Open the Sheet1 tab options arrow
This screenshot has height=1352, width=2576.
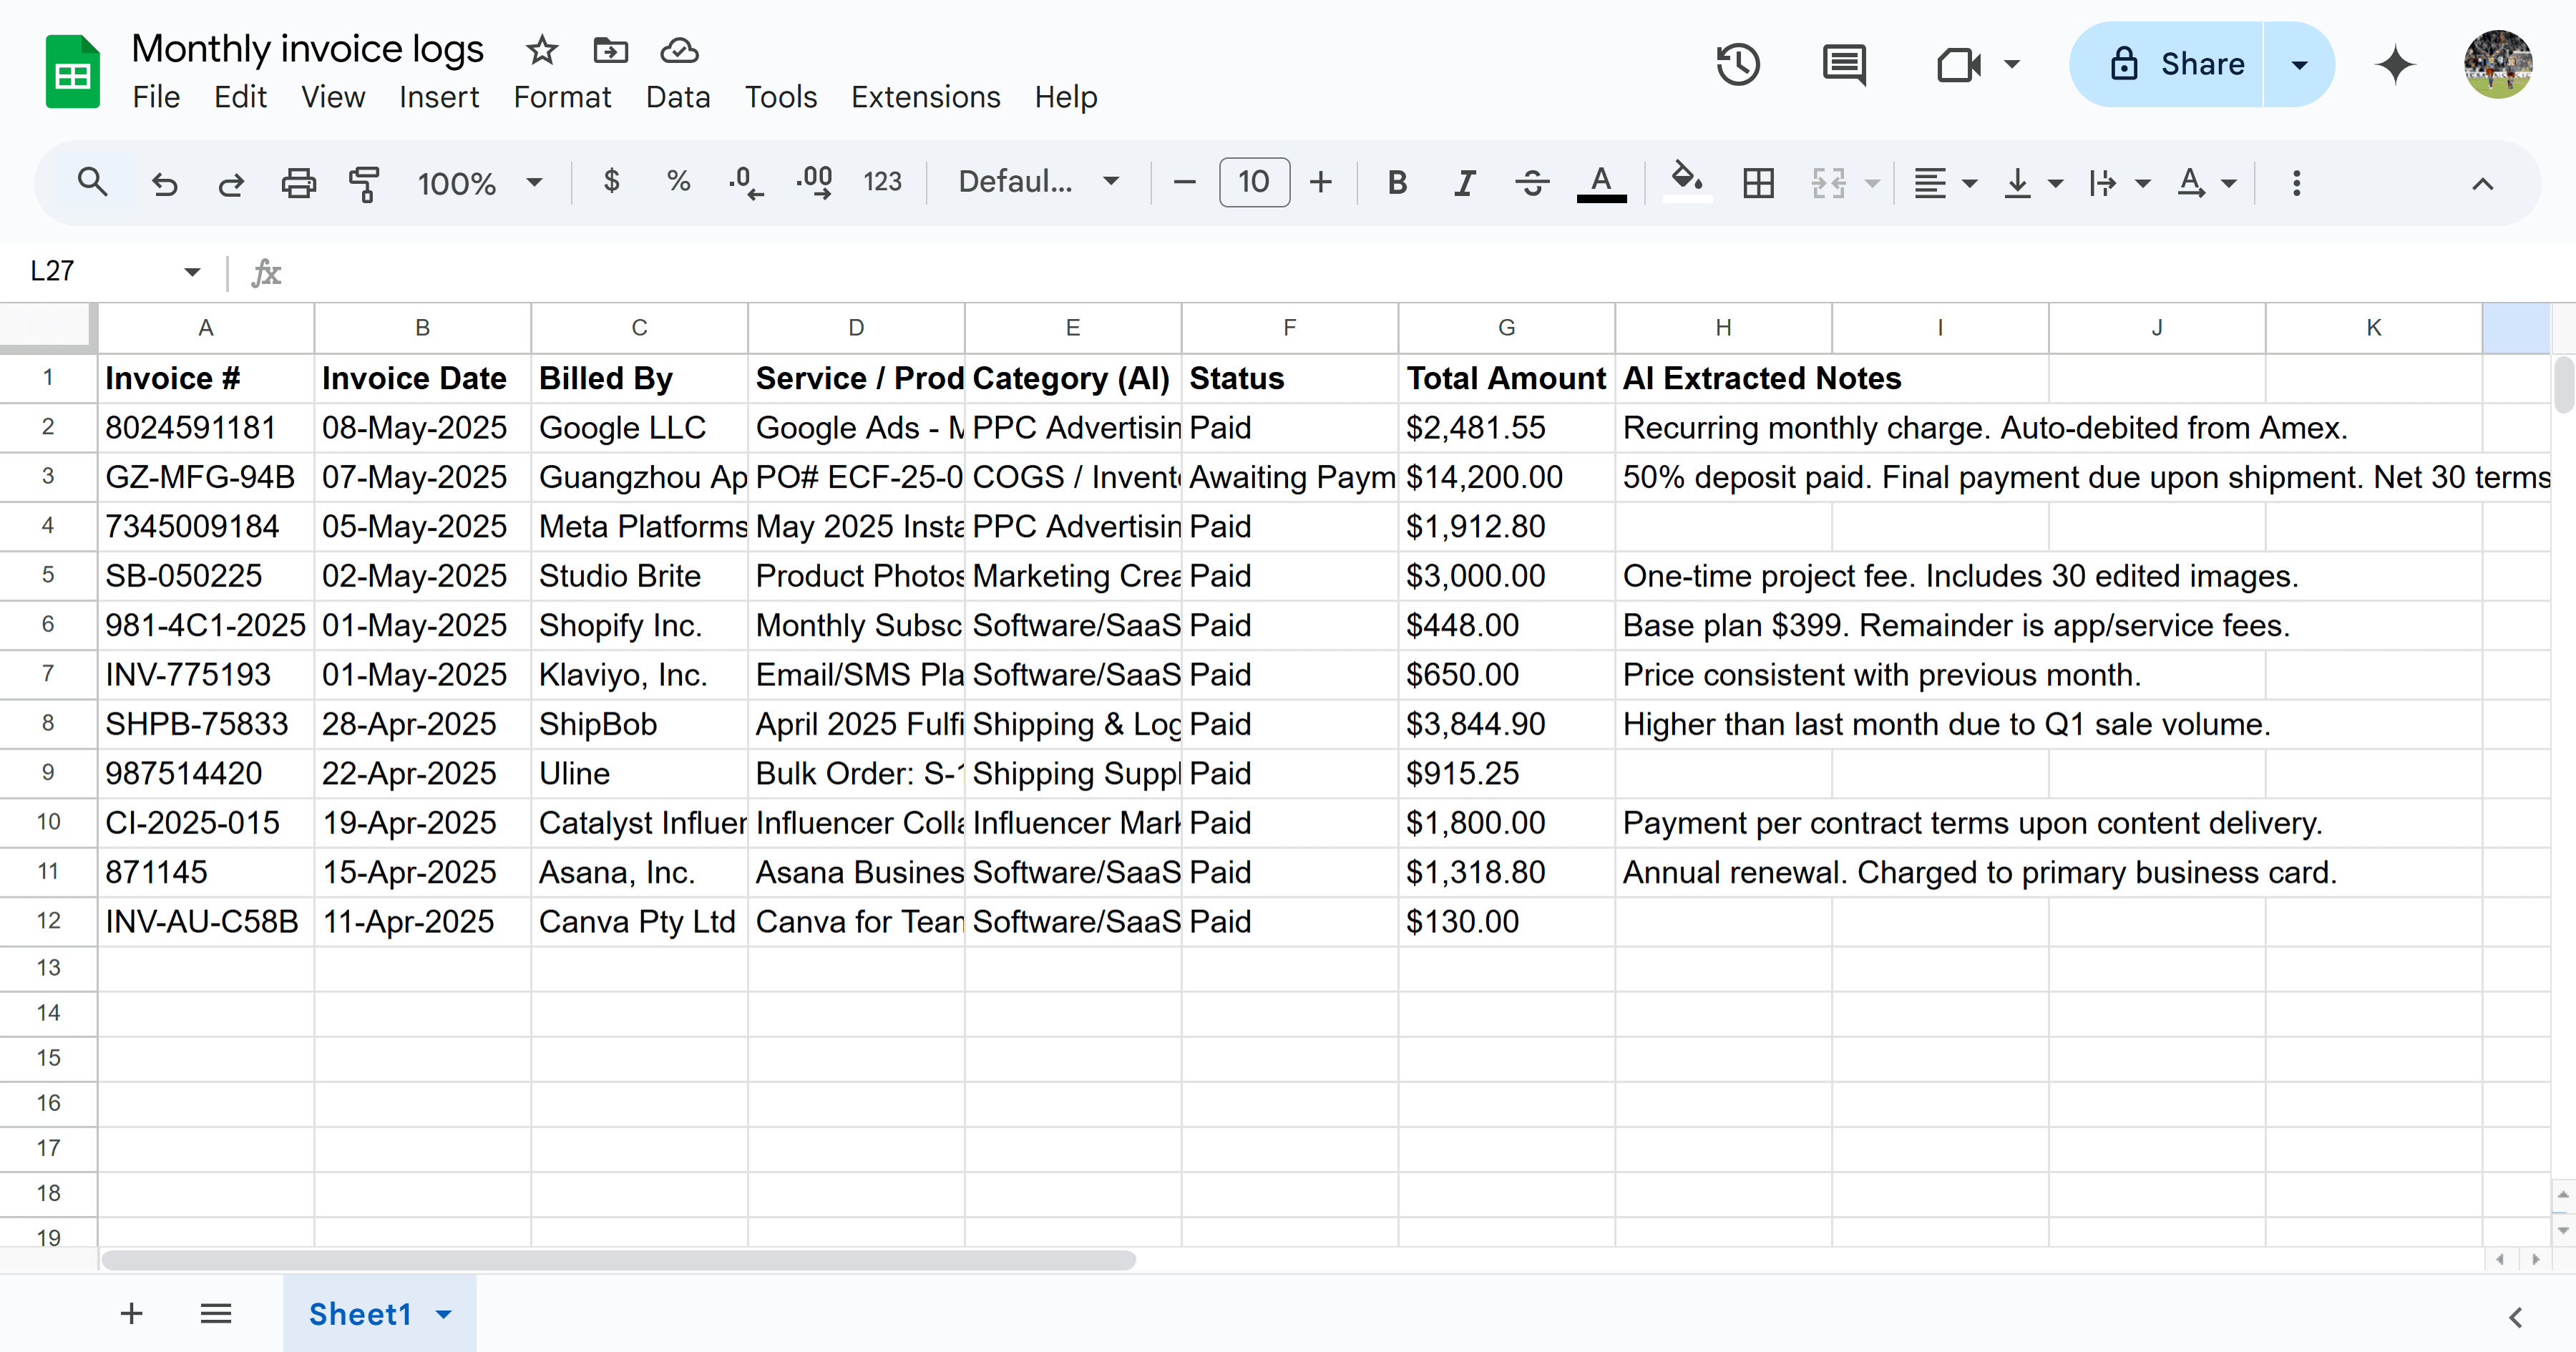click(x=444, y=1314)
